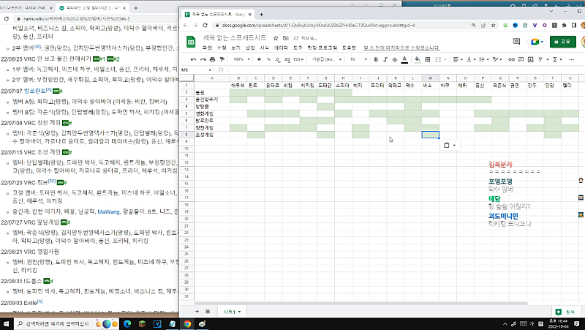Viewport: 585px width, 330px height.
Task: Click the sheet's horizontal scrollbar
Action: [361, 304]
